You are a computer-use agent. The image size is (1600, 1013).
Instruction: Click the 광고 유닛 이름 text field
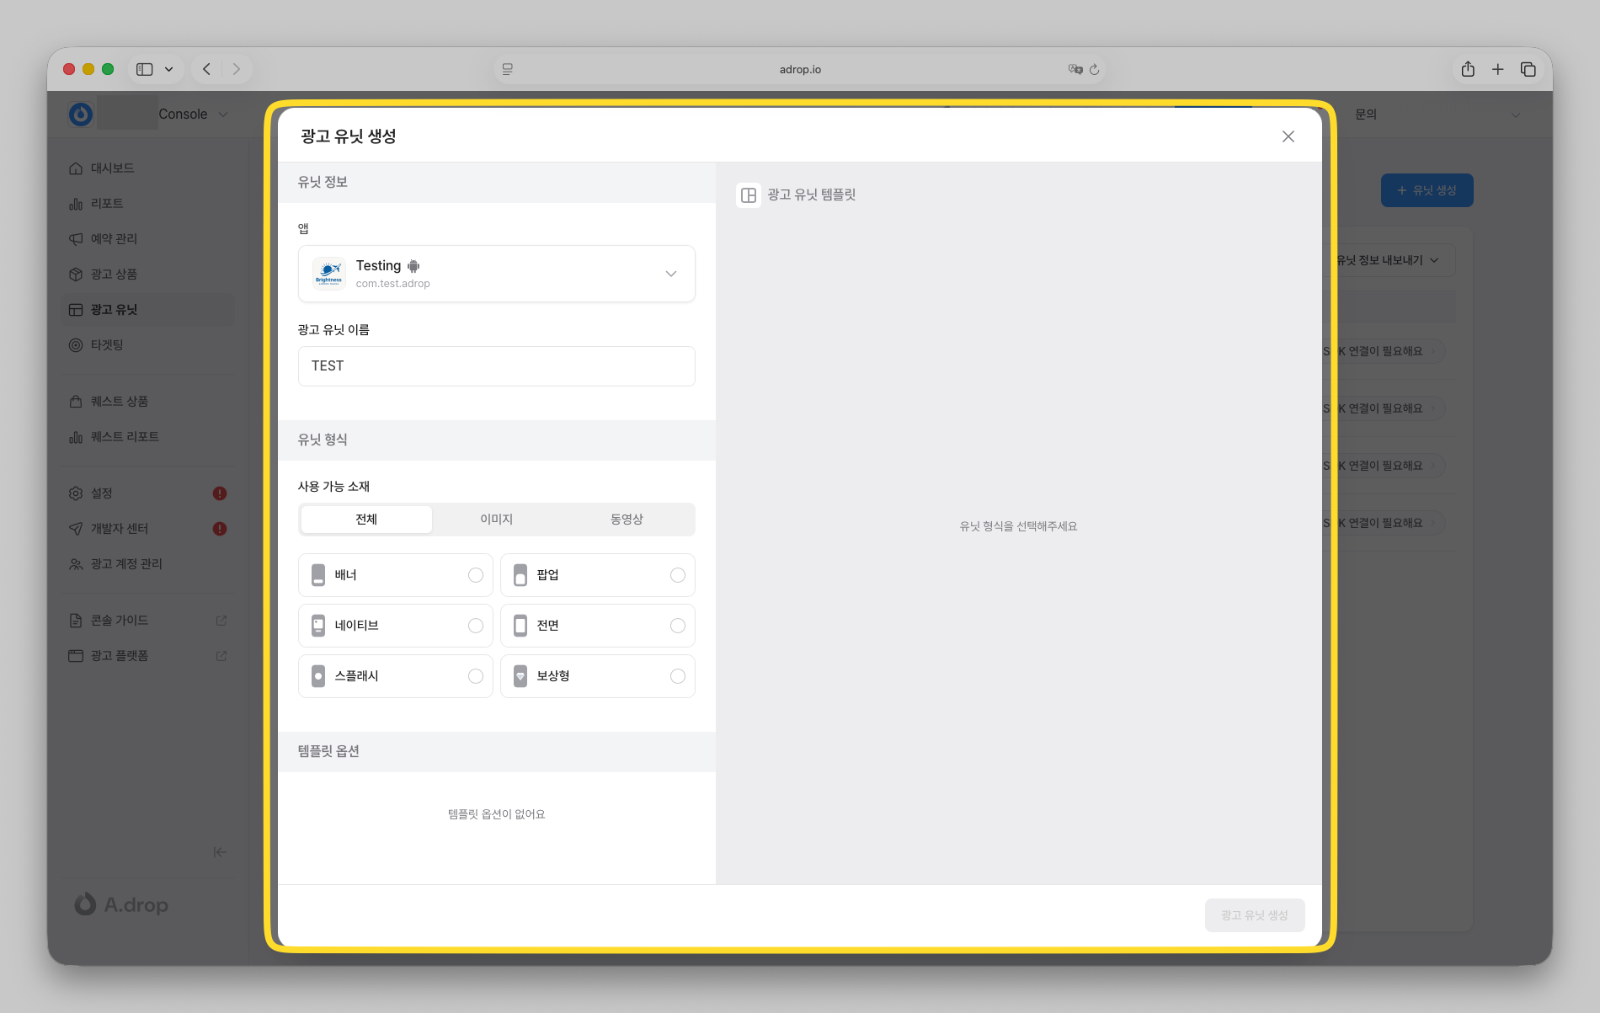496,366
